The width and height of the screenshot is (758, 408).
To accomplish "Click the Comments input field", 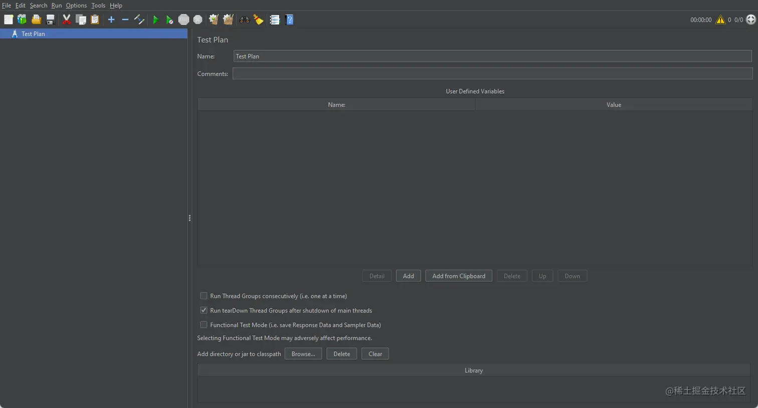I will point(492,74).
